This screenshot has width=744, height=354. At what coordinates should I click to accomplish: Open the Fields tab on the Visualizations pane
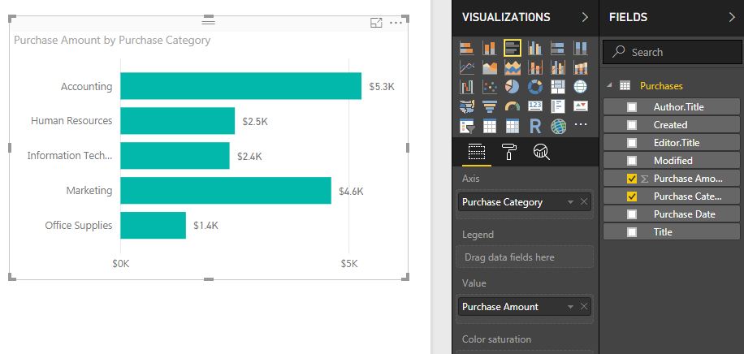pos(476,152)
